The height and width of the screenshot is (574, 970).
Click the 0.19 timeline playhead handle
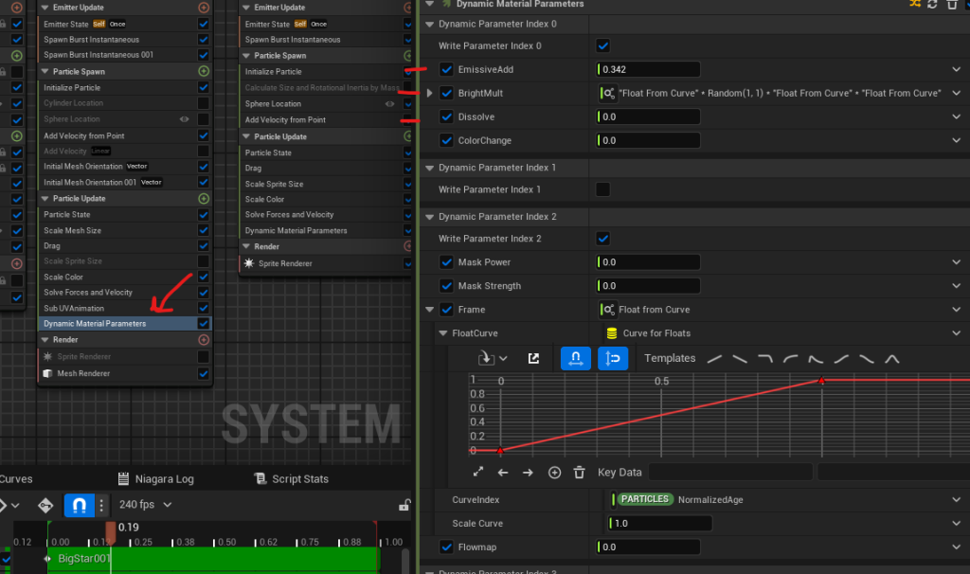pyautogui.click(x=111, y=530)
